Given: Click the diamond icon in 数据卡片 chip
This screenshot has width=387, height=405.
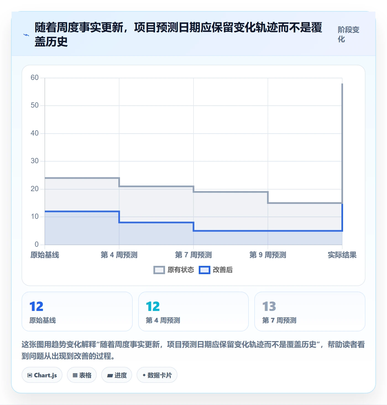Looking at the screenshot, I should coord(144,375).
